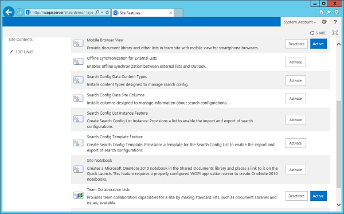
Task: Click the Share icon button
Action: point(312,33)
